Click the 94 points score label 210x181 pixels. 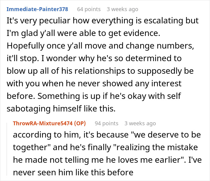coord(106,123)
